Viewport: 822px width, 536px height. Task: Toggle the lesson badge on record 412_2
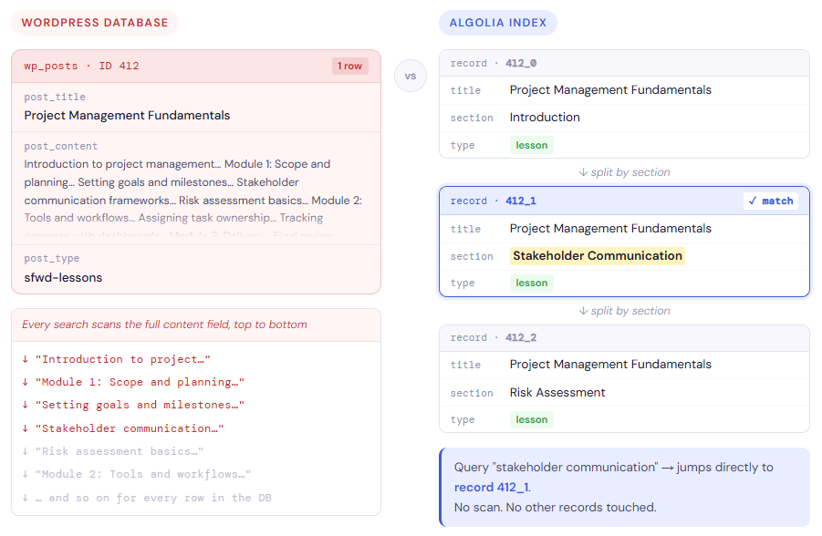531,419
